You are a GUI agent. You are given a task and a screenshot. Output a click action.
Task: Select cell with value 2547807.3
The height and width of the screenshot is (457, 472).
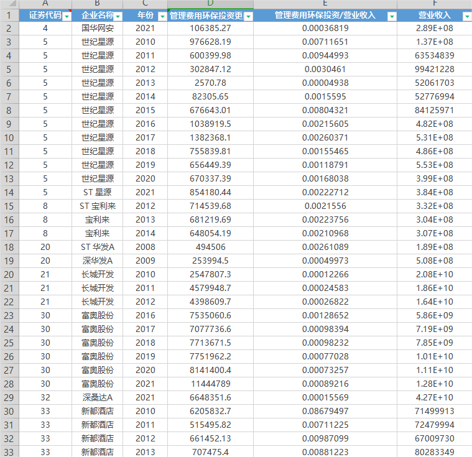[210, 275]
